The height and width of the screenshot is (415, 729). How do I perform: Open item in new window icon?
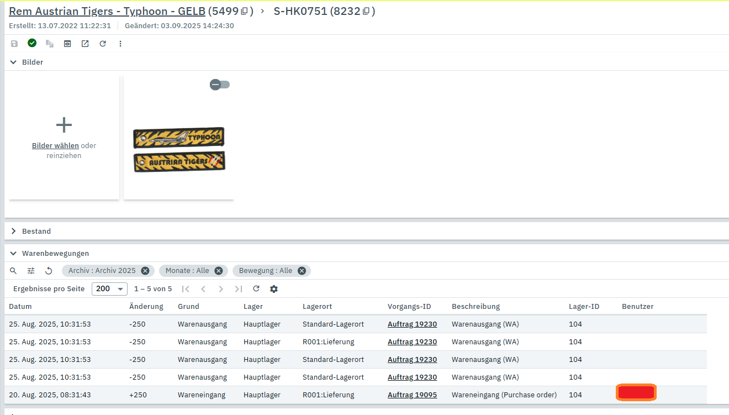(x=85, y=44)
